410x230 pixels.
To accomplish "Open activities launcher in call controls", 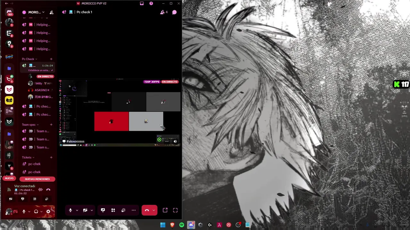I will pos(113,210).
